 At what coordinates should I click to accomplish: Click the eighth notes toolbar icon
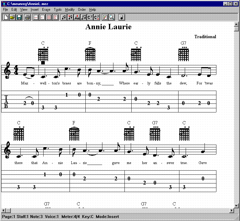pos(64,17)
